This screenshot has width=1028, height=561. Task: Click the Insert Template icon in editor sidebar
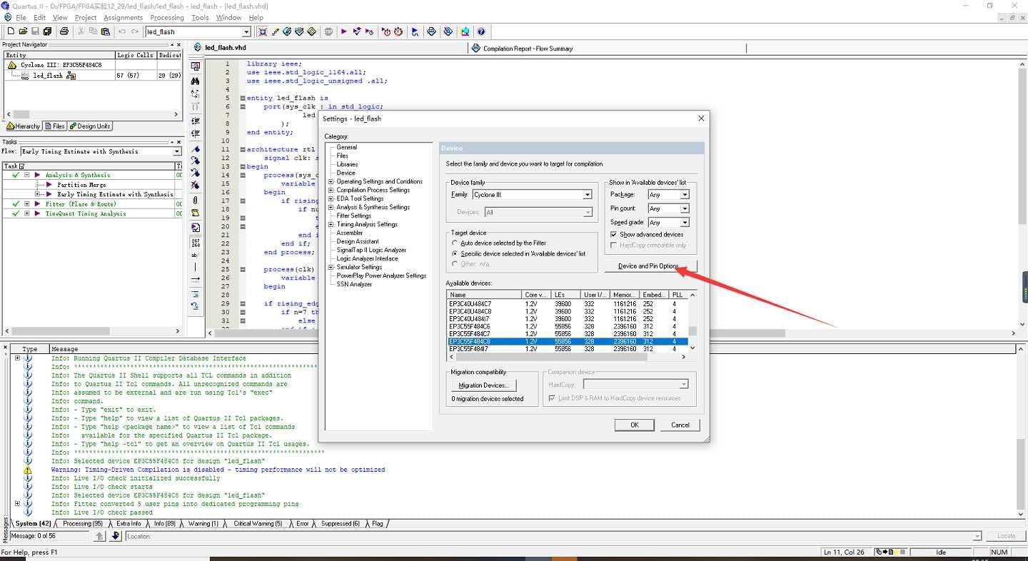point(196,213)
